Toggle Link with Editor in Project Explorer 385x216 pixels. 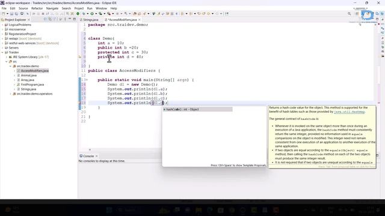point(50,19)
